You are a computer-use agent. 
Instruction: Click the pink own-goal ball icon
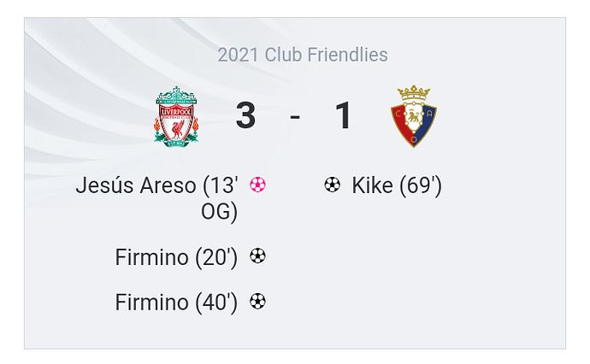coord(257,185)
